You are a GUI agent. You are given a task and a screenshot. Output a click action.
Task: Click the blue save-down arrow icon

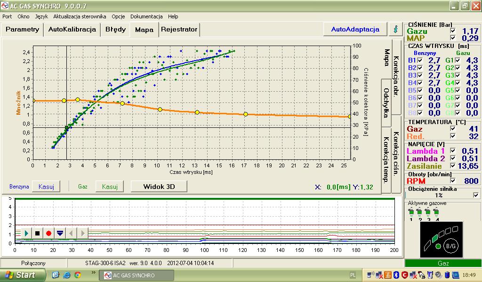coord(60,233)
